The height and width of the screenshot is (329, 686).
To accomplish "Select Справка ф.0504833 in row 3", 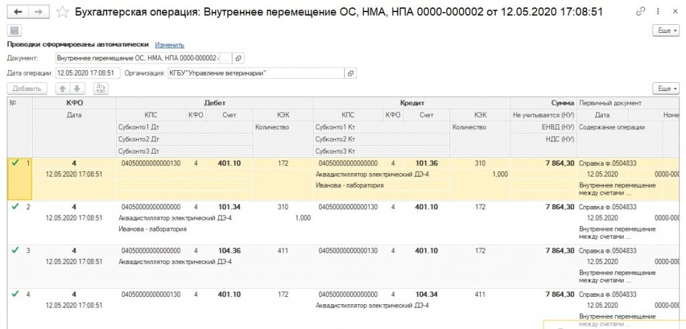I will point(608,250).
